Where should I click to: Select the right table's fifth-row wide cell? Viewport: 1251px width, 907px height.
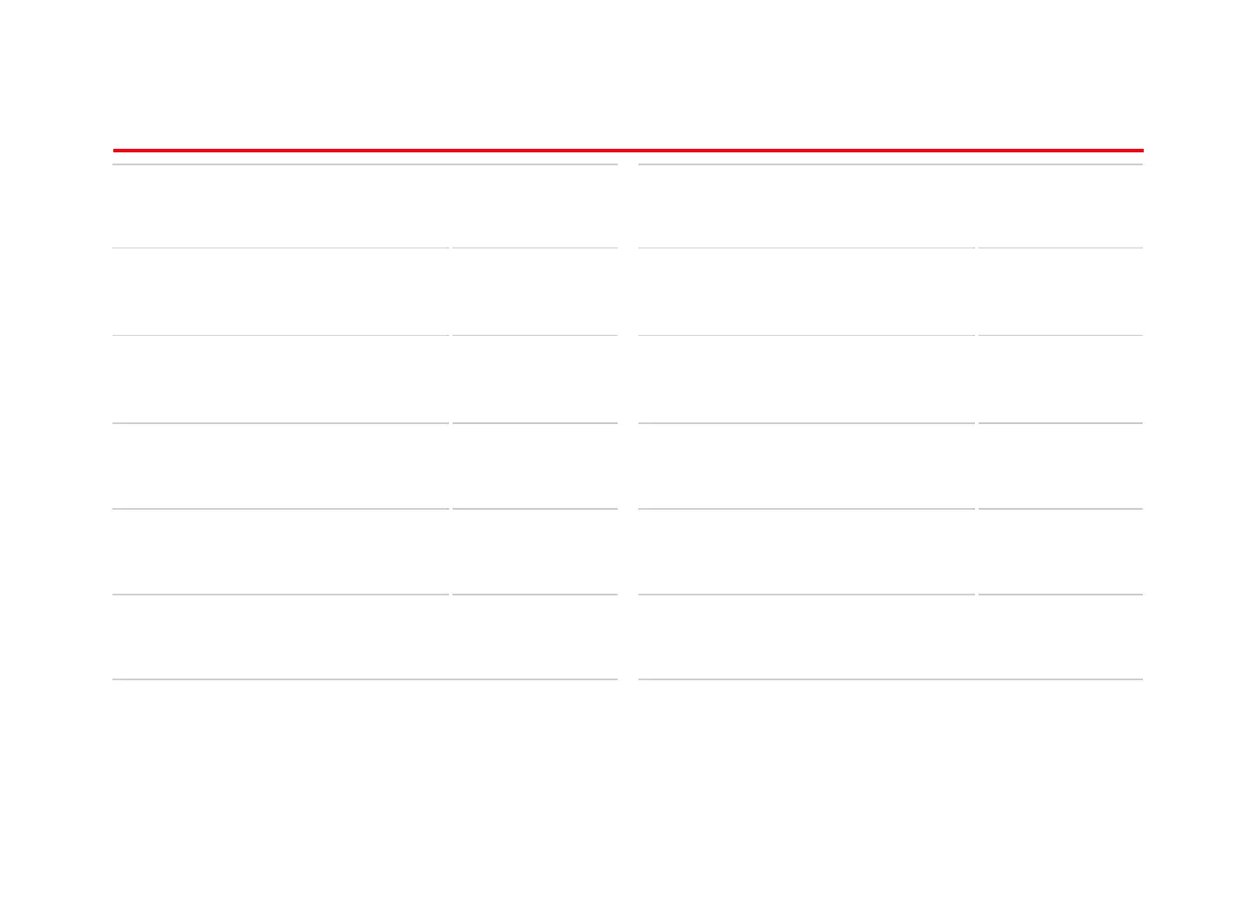(806, 551)
